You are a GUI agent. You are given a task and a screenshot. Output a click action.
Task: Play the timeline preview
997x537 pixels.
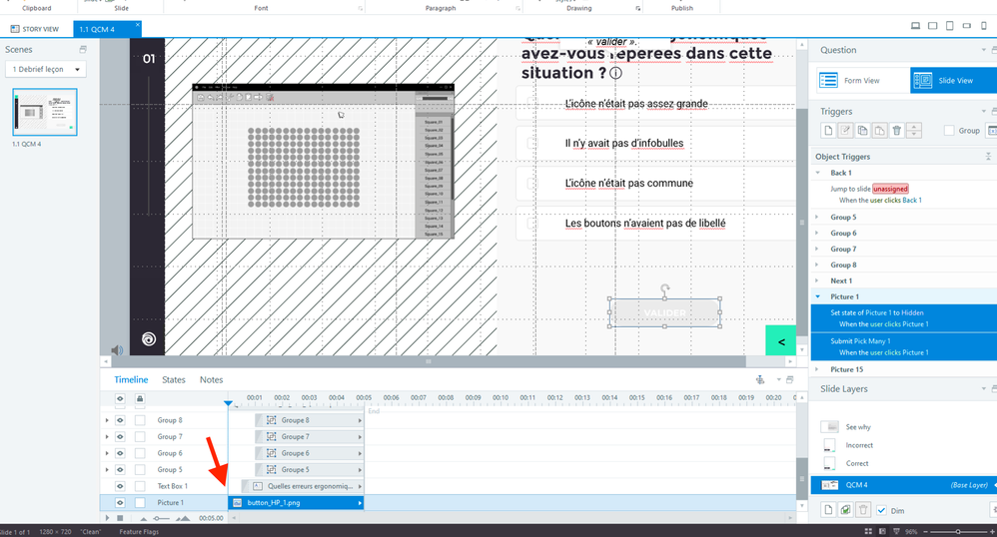pyautogui.click(x=107, y=519)
